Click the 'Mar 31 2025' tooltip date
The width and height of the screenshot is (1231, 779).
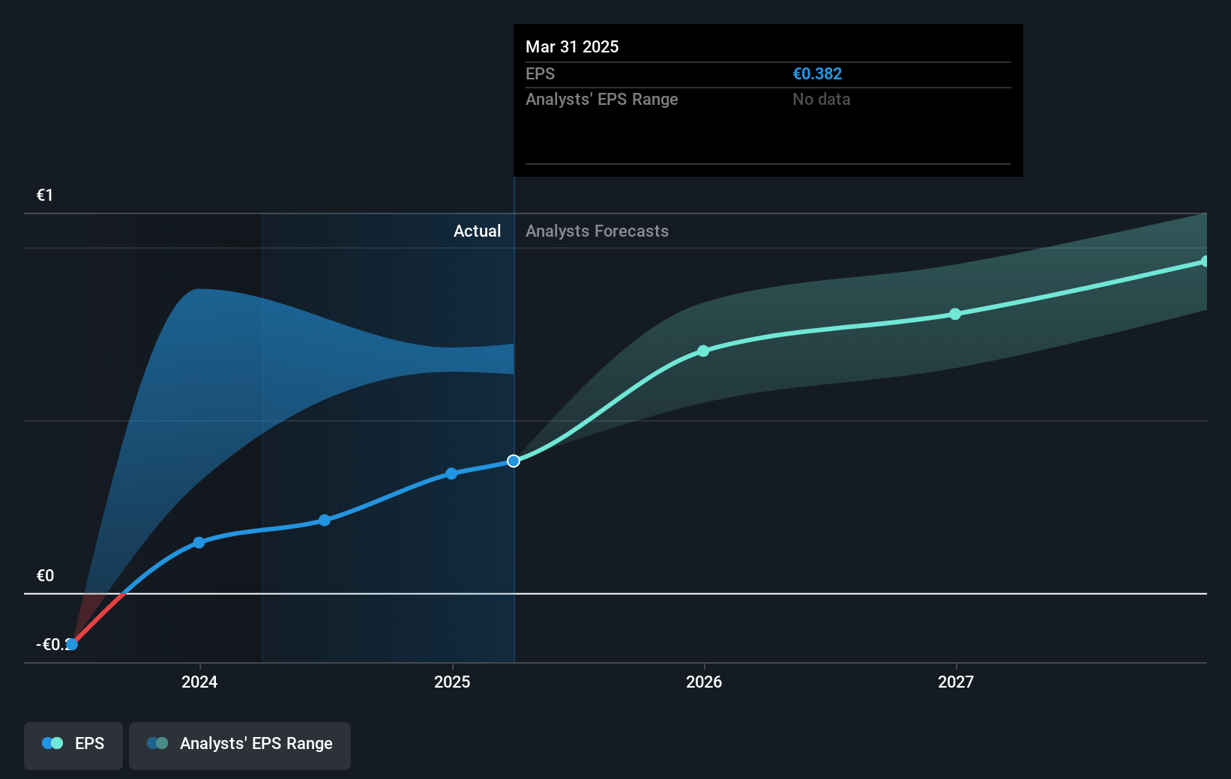(x=572, y=46)
